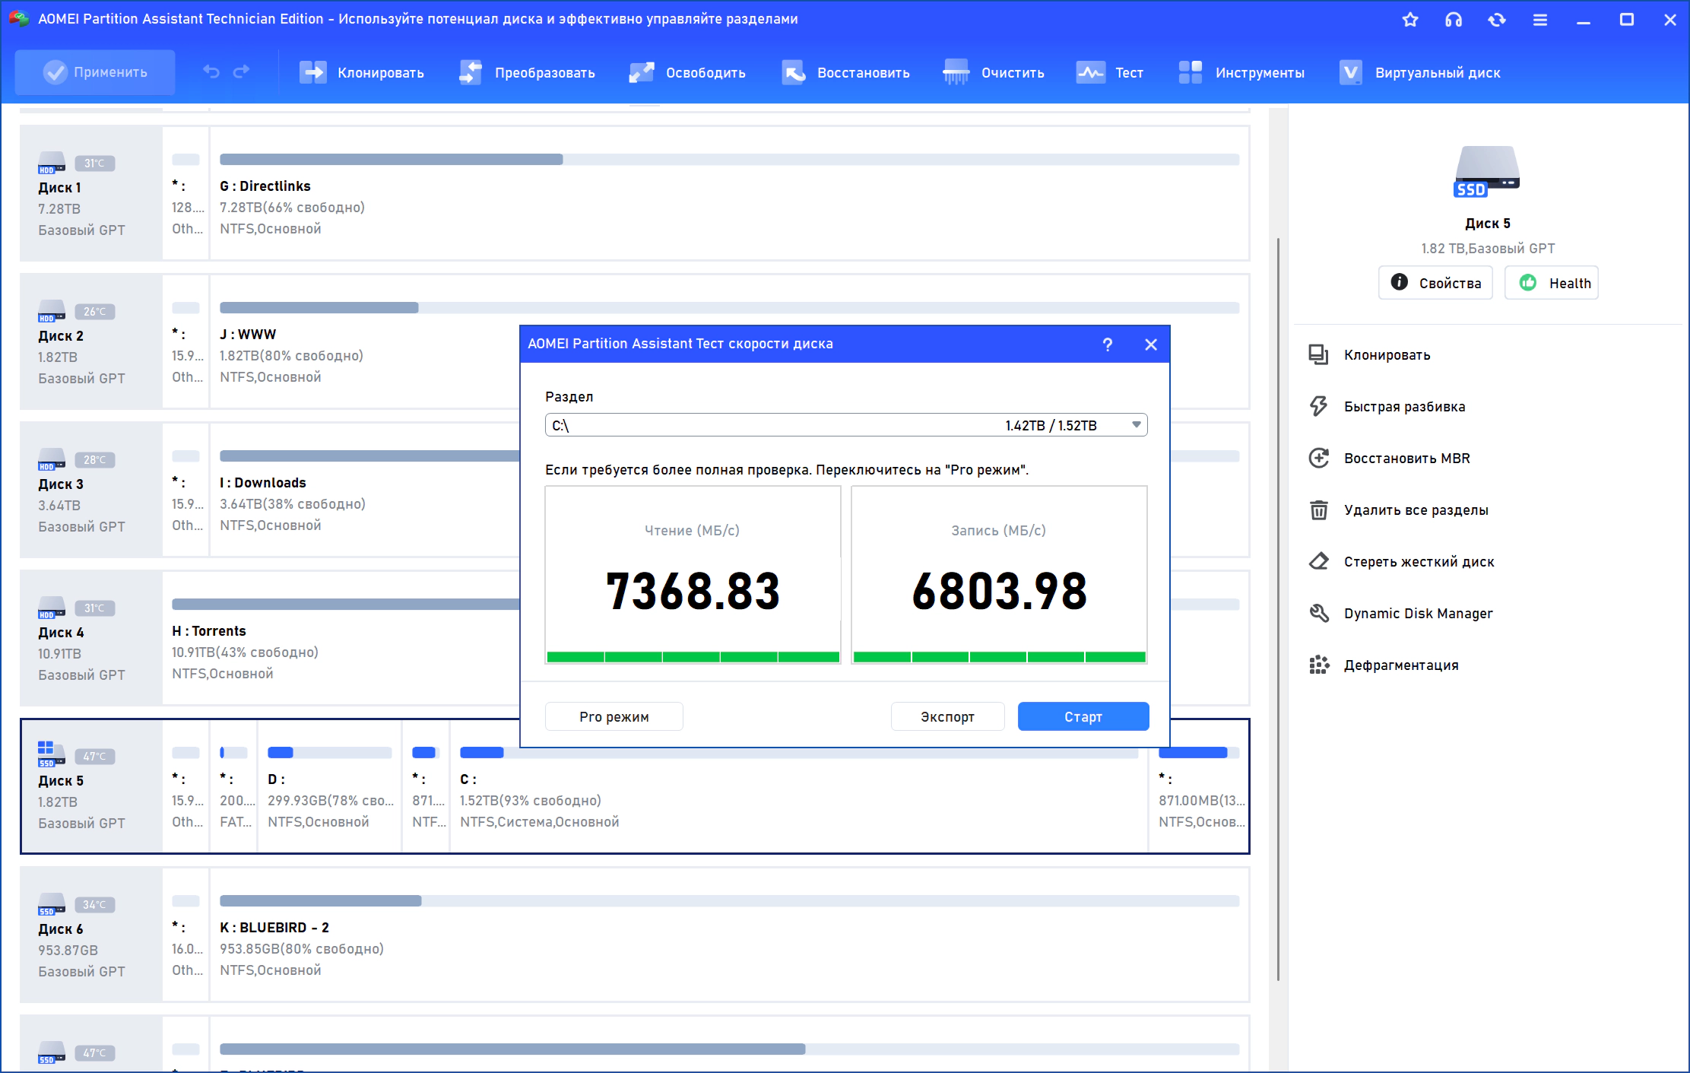
Task: Click the help question mark in dialog
Action: 1108,344
